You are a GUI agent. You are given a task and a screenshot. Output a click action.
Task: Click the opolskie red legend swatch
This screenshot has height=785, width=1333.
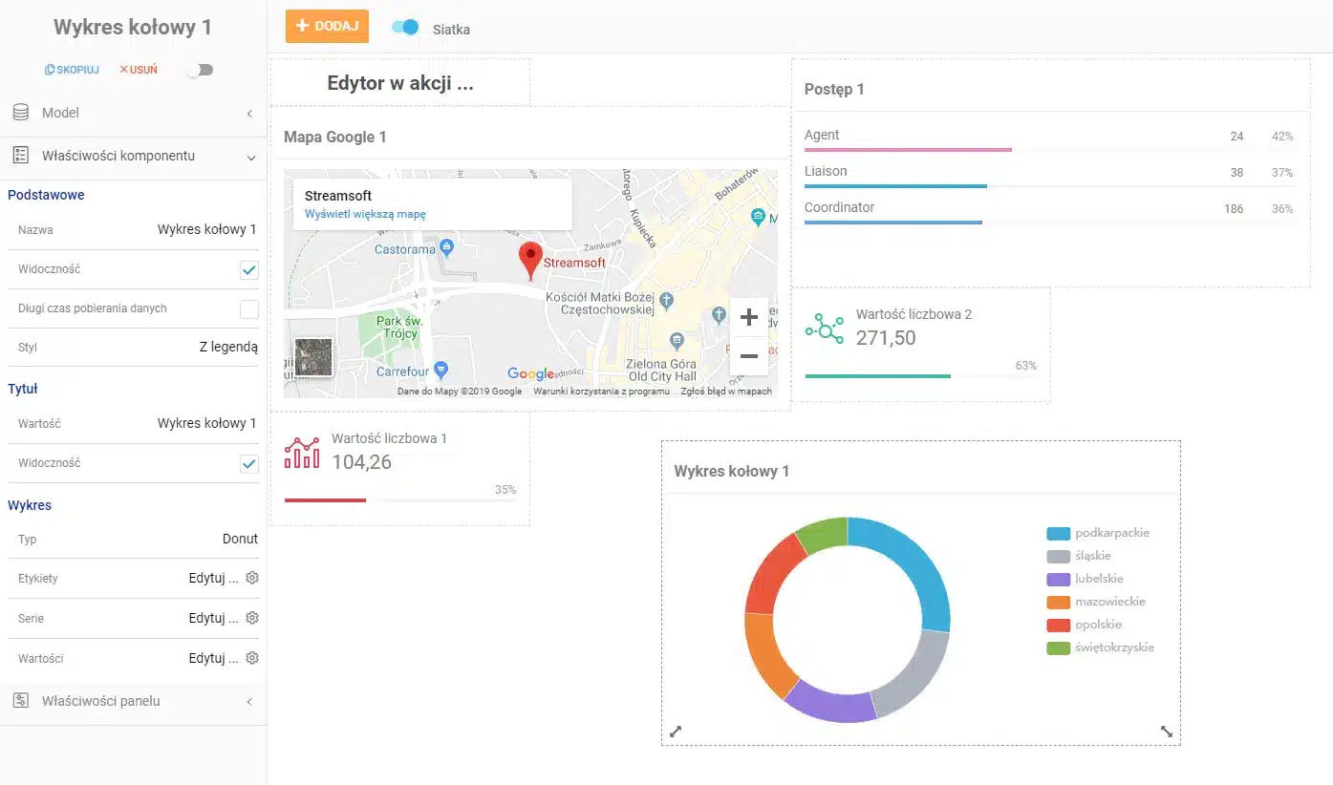(1058, 625)
